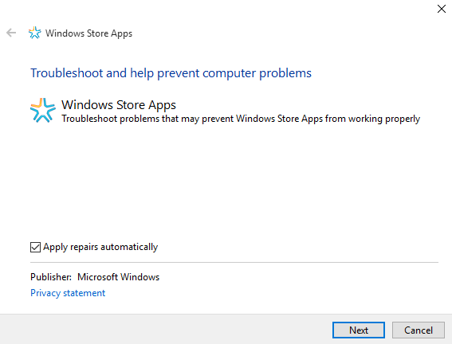Go back using the gray arrow
The height and width of the screenshot is (344, 452).
click(11, 33)
